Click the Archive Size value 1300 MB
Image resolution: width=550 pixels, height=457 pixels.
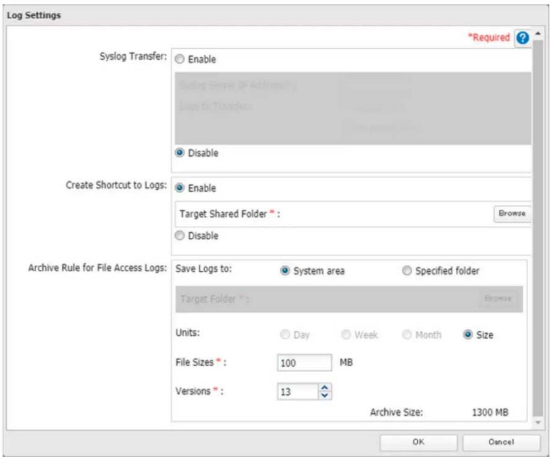tap(490, 412)
